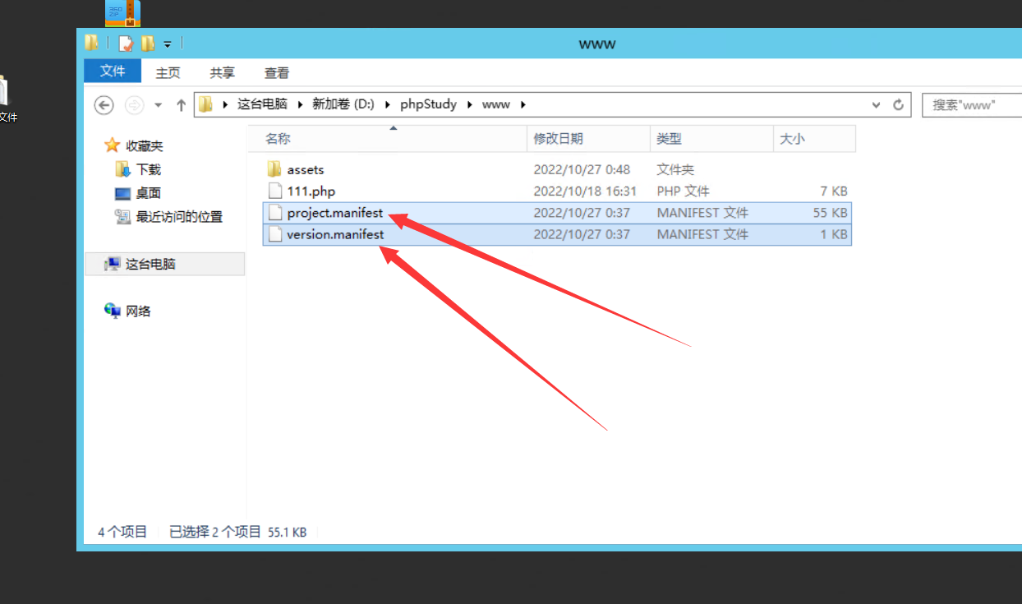The image size is (1022, 604).
Task: Click the New Folder quick access icon
Action: [147, 44]
